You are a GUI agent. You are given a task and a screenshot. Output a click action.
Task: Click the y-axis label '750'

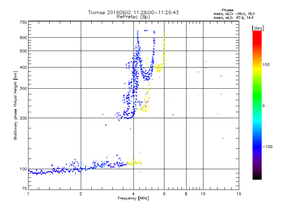click(x=23, y=22)
